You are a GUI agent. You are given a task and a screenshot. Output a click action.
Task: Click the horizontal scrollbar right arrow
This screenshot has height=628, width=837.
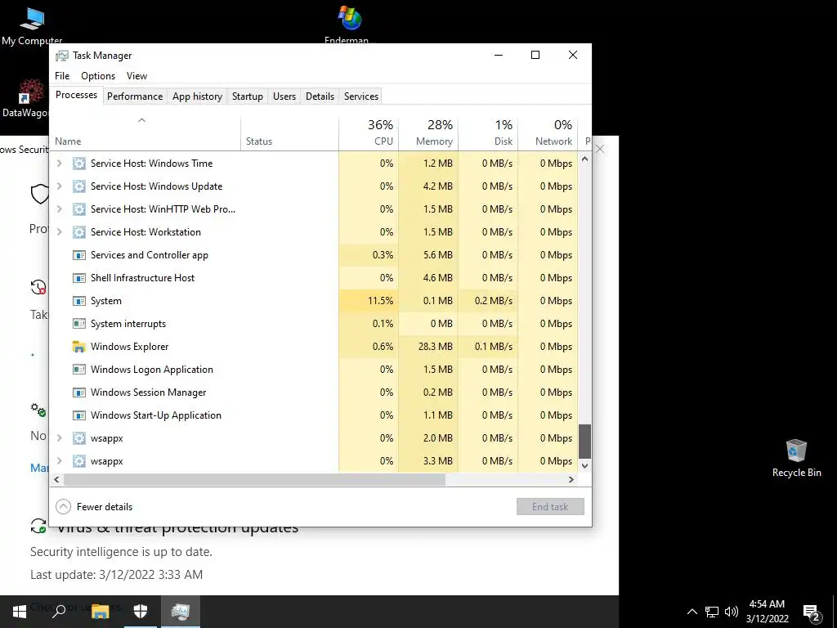pyautogui.click(x=571, y=479)
